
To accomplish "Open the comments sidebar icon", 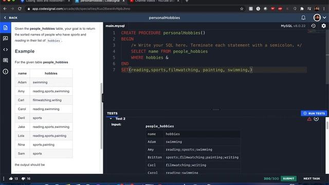I will [6, 61].
